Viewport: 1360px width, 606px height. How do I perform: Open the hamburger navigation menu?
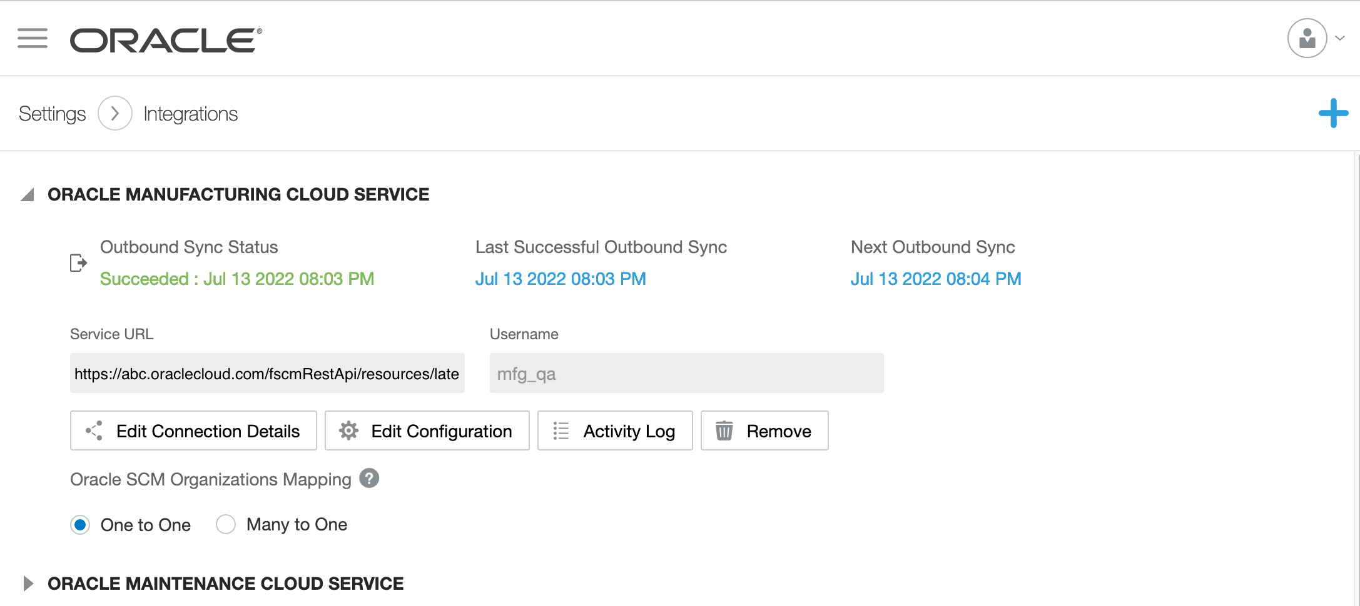[x=33, y=39]
